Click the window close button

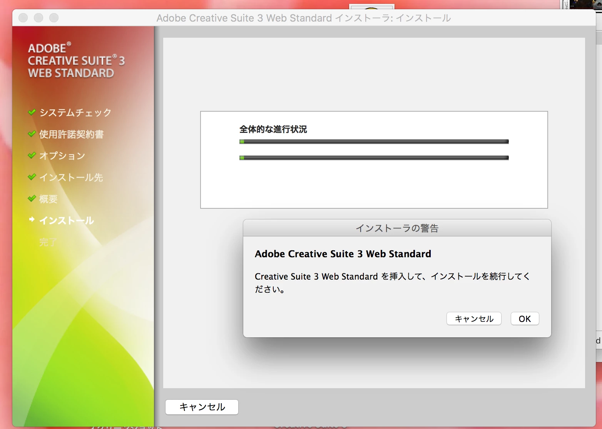[x=23, y=18]
